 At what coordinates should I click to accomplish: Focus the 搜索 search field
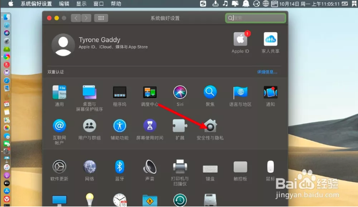click(256, 18)
